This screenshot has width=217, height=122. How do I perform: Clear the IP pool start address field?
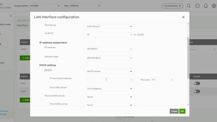pos(131,80)
